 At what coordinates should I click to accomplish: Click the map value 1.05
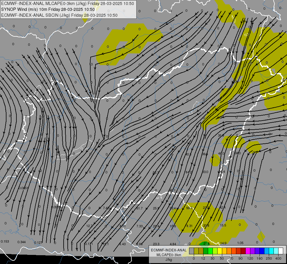240,243
